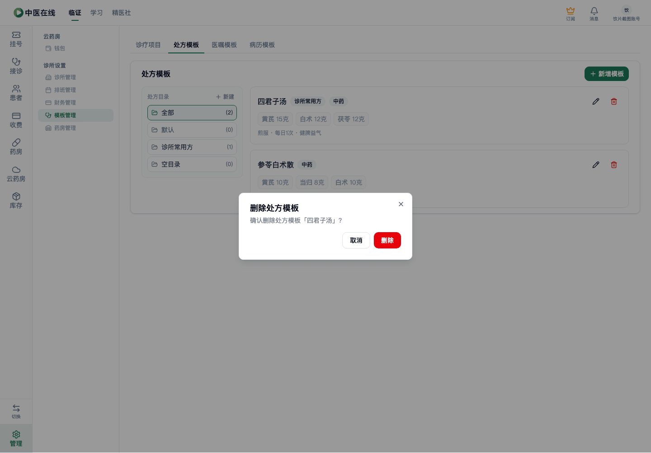Click the 诊所常用方 tag on 四君子汤
Screen dimensions: 651x453
(x=308, y=101)
